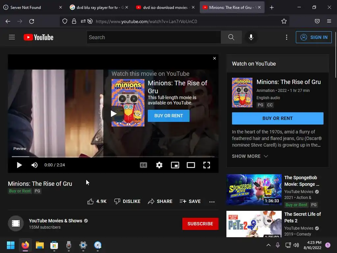Image resolution: width=337 pixels, height=253 pixels.
Task: Save page to Pocket
Action: (317, 21)
